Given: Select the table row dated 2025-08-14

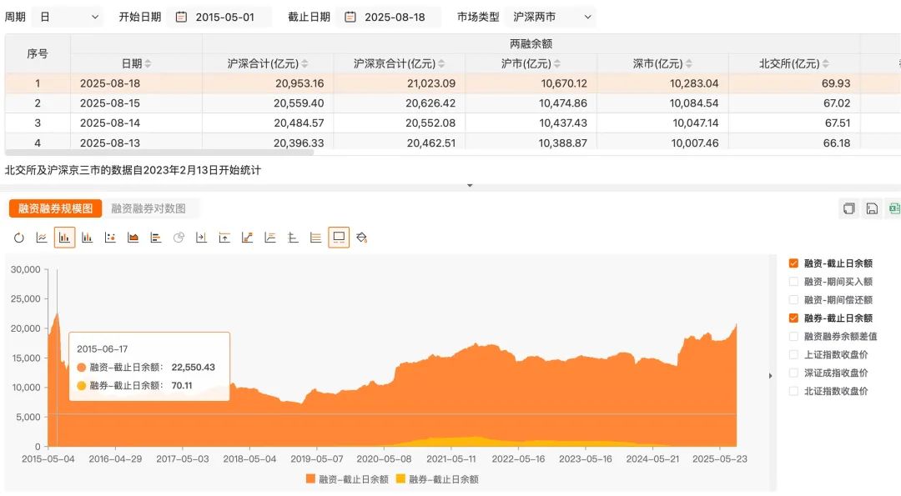Looking at the screenshot, I should click(x=453, y=123).
